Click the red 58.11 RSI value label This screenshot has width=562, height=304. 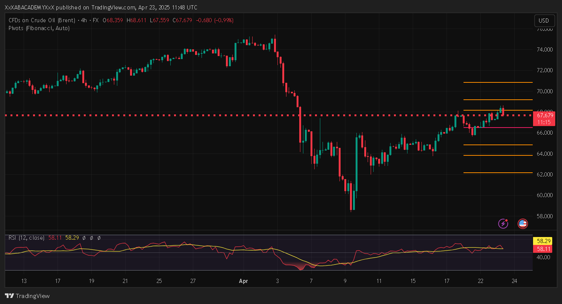544,249
